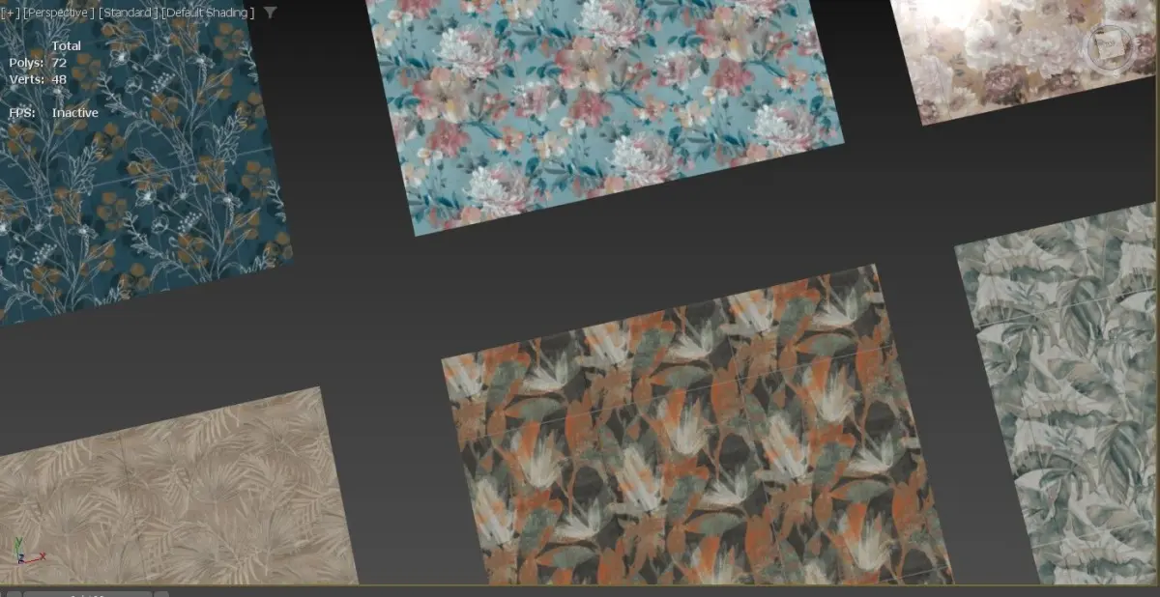This screenshot has height=597, width=1160.
Task: Click the 'Verts: 48' statistic text
Action: [x=38, y=79]
